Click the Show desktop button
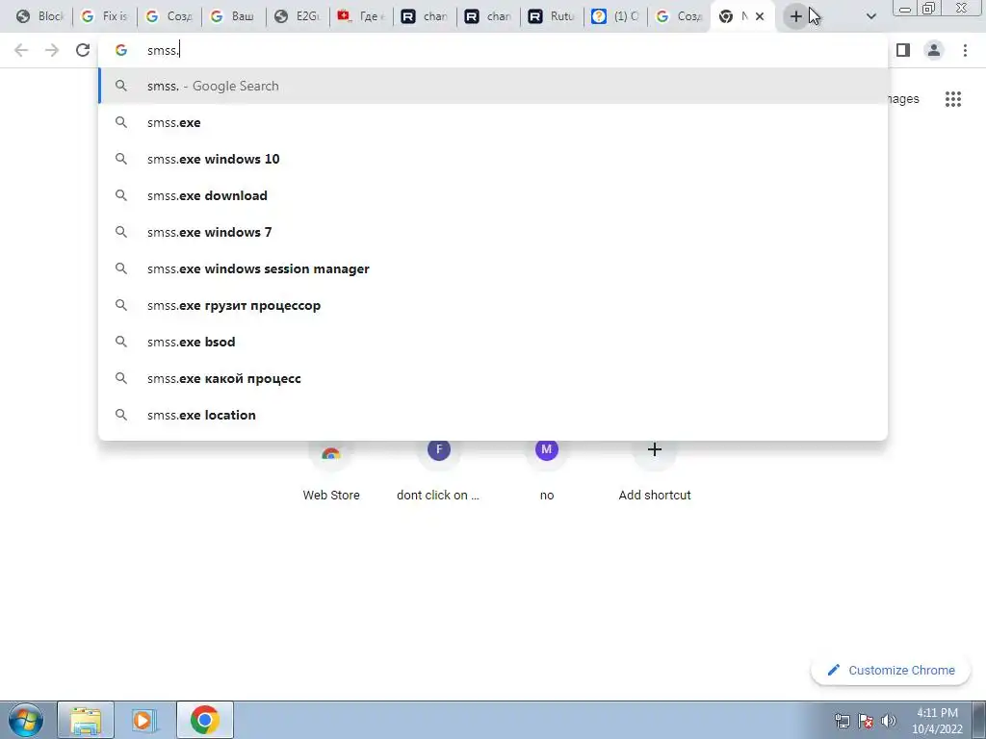The height and width of the screenshot is (739, 986). coord(979,720)
